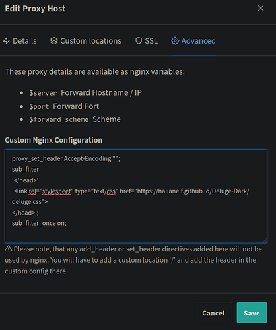Viewport: 276px width, 330px height.
Task: Cancel editing the proxy host
Action: point(213,313)
